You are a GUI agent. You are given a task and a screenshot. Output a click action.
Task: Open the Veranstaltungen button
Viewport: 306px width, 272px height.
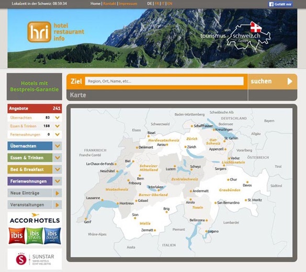(x=30, y=205)
